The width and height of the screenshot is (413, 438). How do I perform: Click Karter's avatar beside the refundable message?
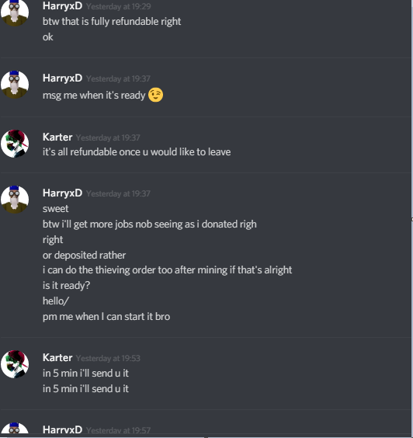15,144
